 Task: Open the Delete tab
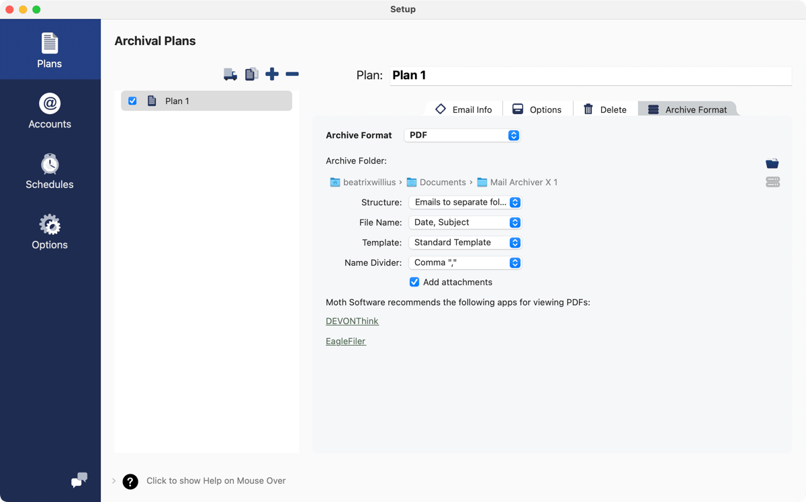(604, 109)
